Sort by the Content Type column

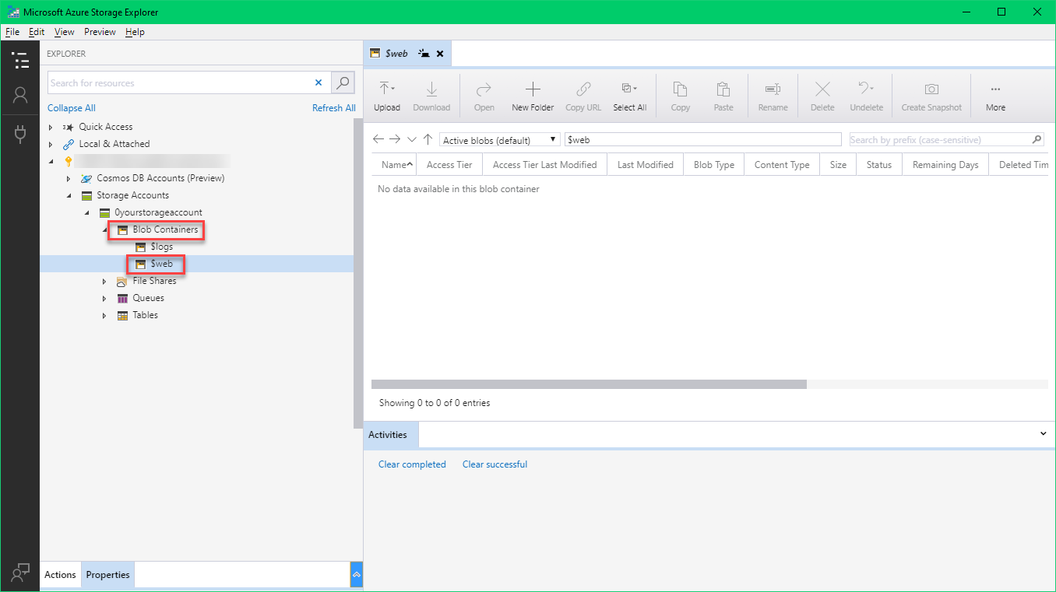[x=782, y=165]
